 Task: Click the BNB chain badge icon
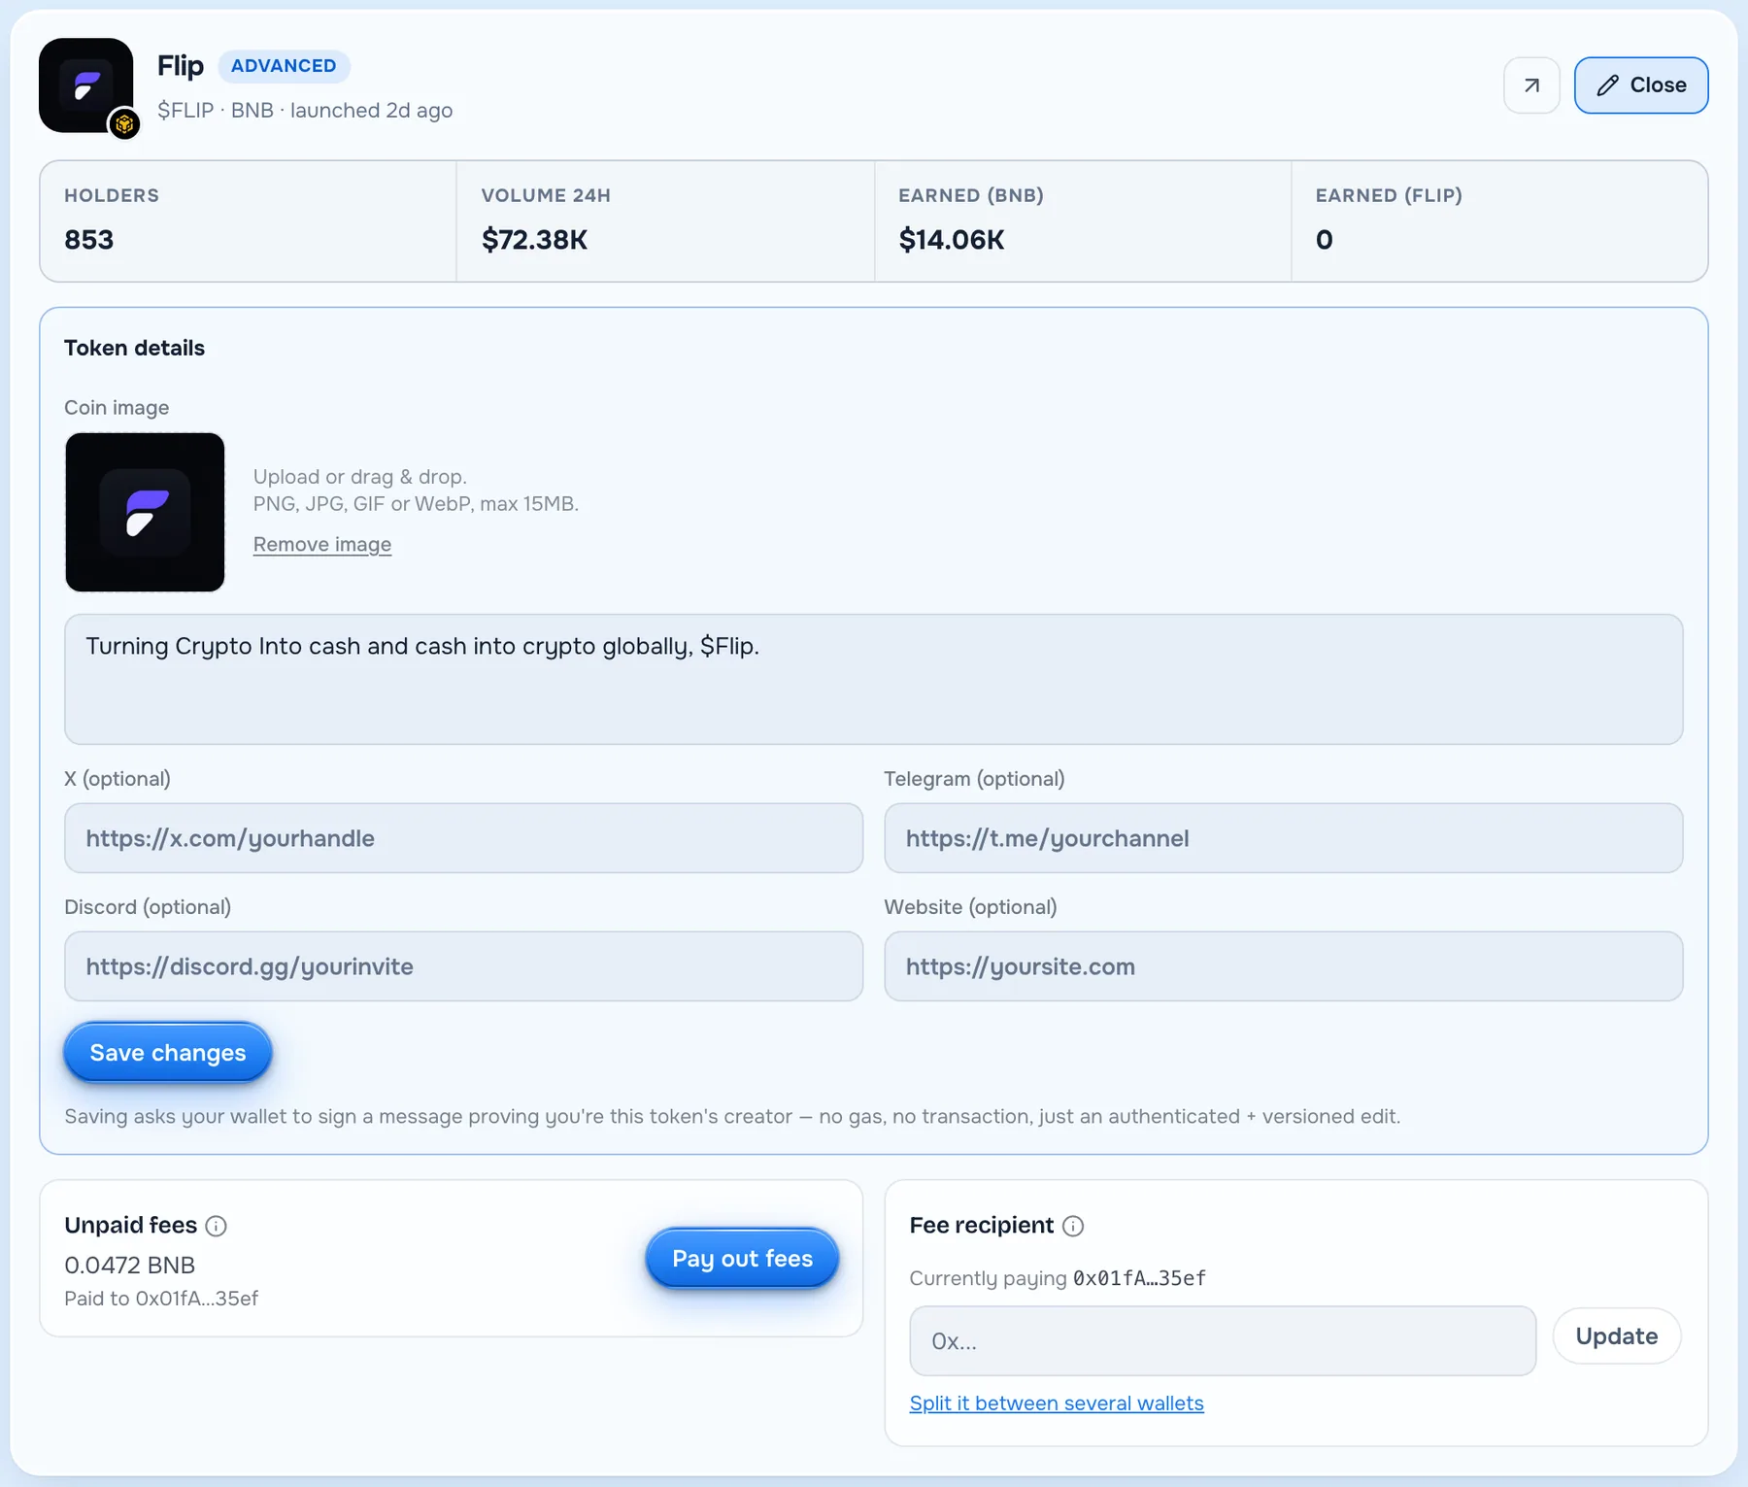(x=124, y=124)
